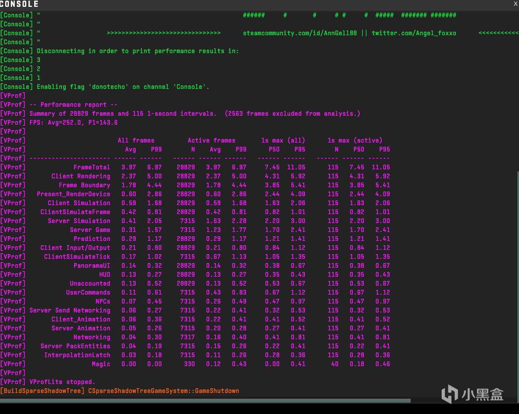Click the 'Client Simulation' row label
This screenshot has width=519, height=414.
79,203
